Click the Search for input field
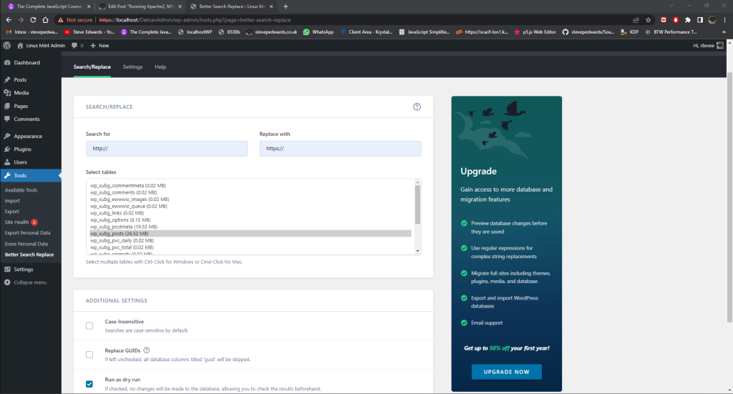 tap(166, 149)
